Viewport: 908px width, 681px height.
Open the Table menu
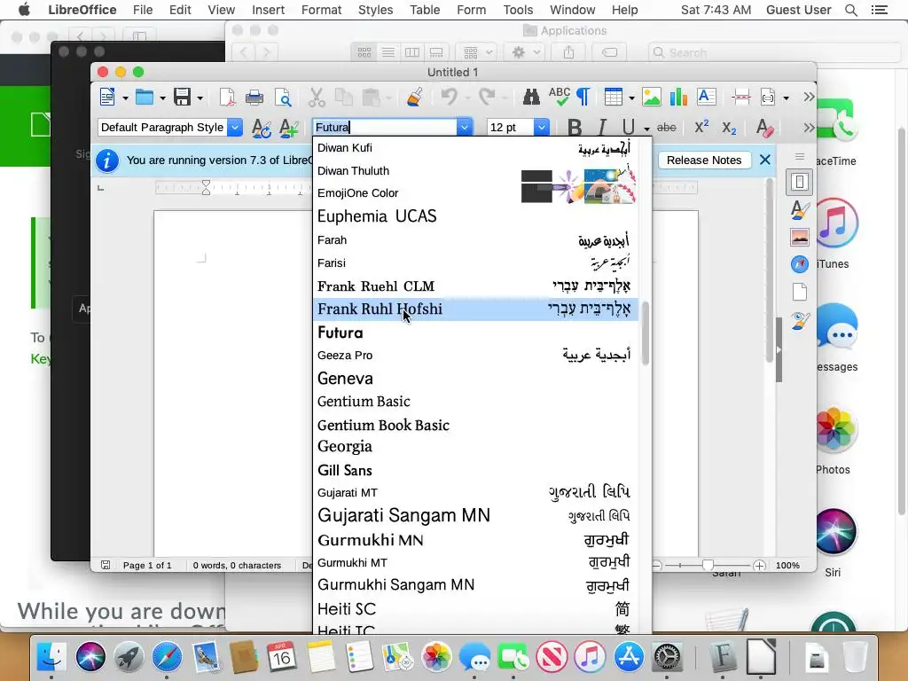pos(425,10)
